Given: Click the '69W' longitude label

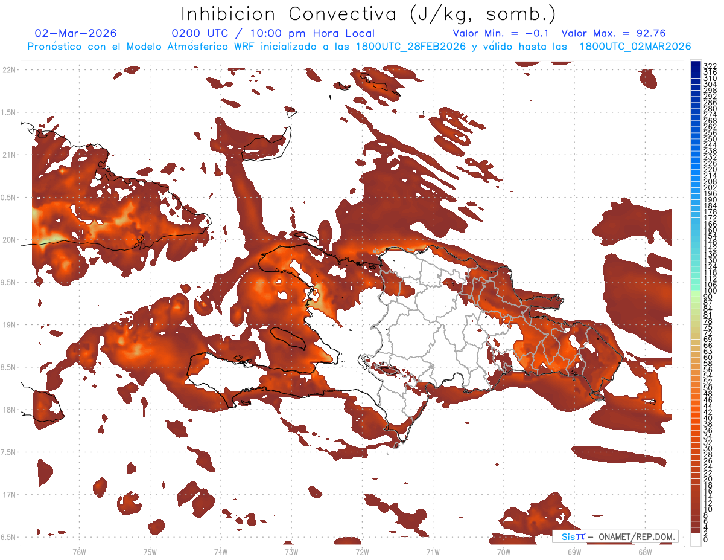Looking at the screenshot, I should click(574, 552).
